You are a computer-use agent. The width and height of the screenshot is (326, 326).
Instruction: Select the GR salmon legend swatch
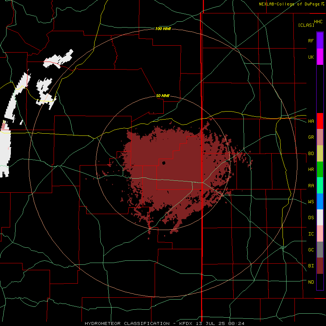(320, 137)
